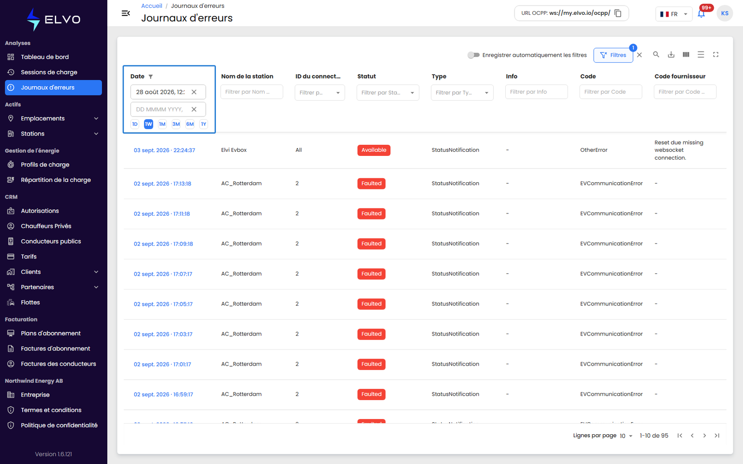743x464 pixels.
Task: Open the ID du connecteur filter dropdown
Action: (319, 92)
